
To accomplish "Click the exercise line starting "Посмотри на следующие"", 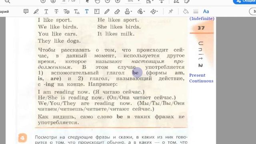I will click(111, 137).
